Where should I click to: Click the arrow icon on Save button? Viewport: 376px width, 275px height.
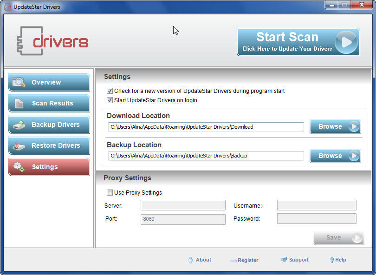(x=357, y=237)
